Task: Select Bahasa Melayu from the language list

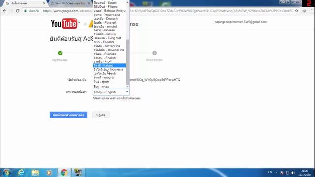Action: click(109, 11)
